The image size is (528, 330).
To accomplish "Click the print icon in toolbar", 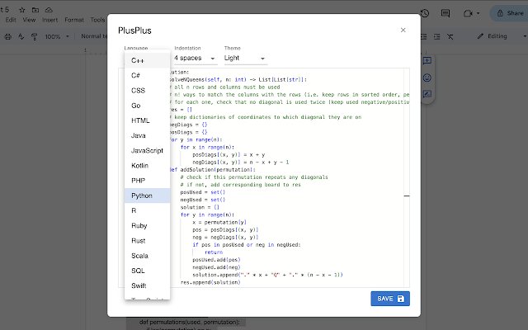I will [x=8, y=36].
